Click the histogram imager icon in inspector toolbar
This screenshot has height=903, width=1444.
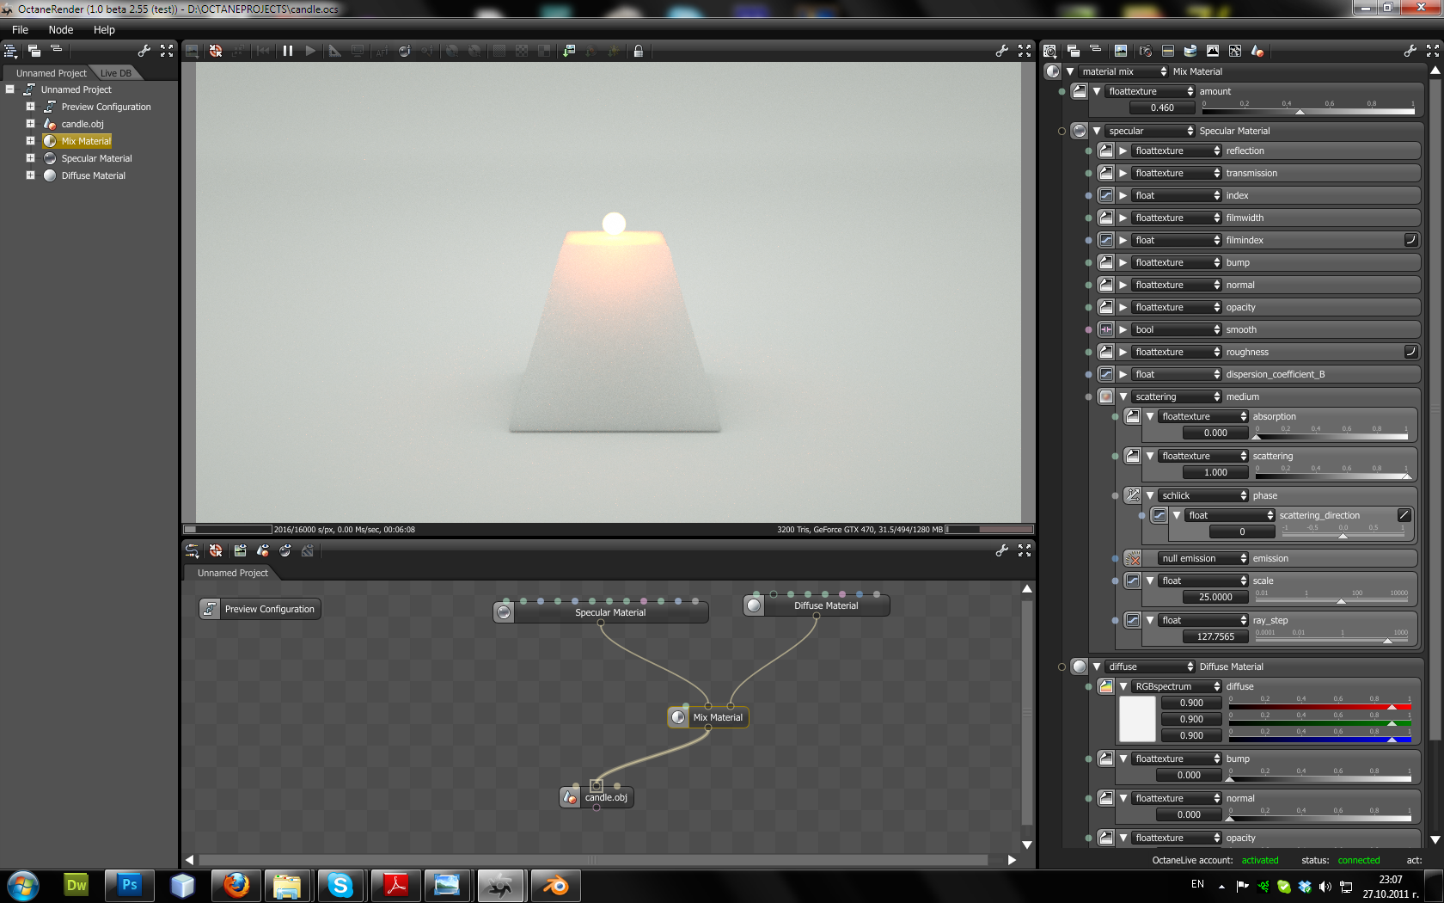1212,52
